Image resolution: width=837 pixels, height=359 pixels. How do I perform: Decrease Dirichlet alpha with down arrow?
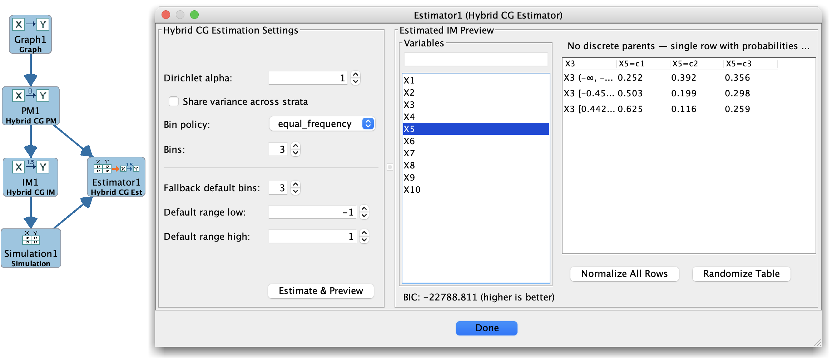[356, 81]
